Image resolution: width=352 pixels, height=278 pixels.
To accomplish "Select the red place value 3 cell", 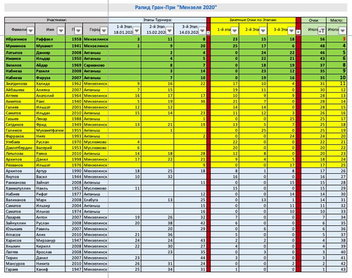I will coord(337,39).
